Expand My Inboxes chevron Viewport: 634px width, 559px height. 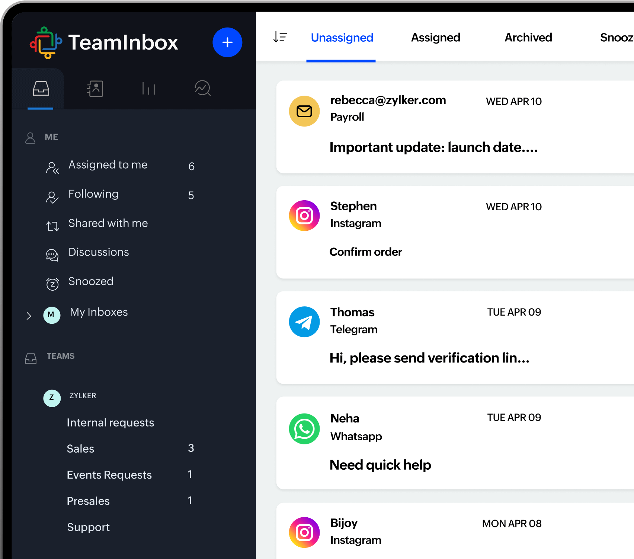pyautogui.click(x=29, y=316)
